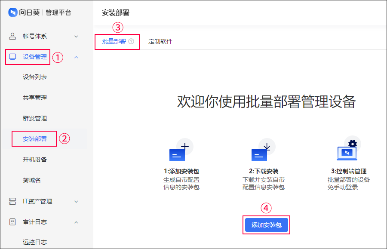Click the 管理平台 header text

pyautogui.click(x=58, y=12)
